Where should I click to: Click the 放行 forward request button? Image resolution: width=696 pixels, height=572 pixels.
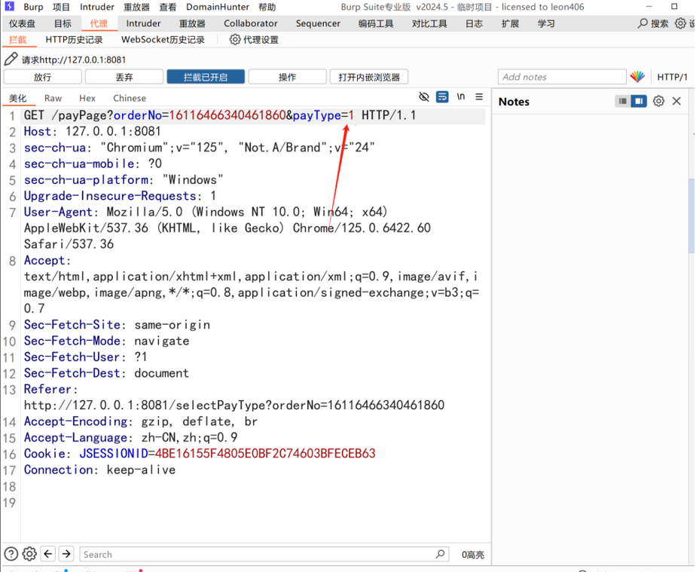click(42, 77)
